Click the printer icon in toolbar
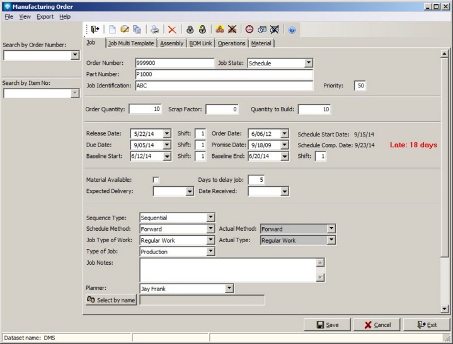Image resolution: width=453 pixels, height=344 pixels. [x=154, y=30]
